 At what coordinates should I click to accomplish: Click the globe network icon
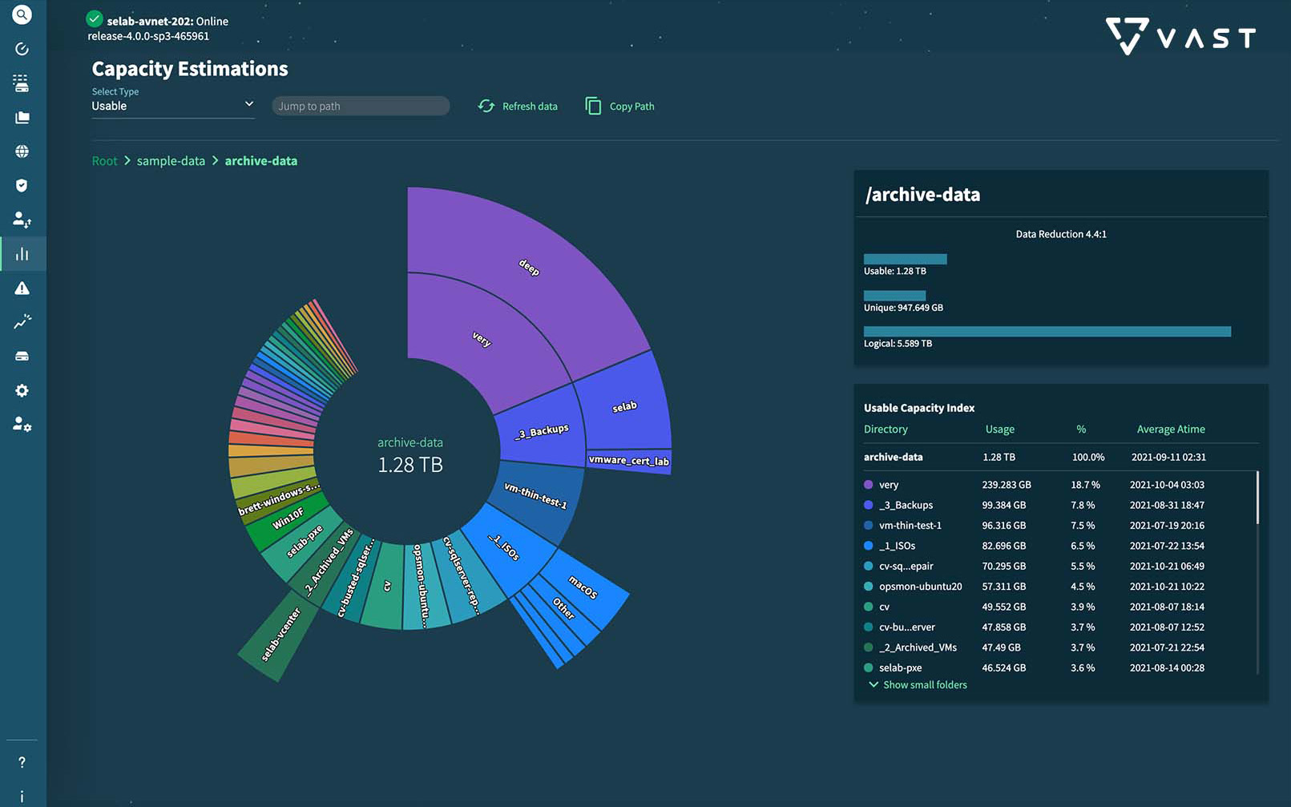click(22, 151)
